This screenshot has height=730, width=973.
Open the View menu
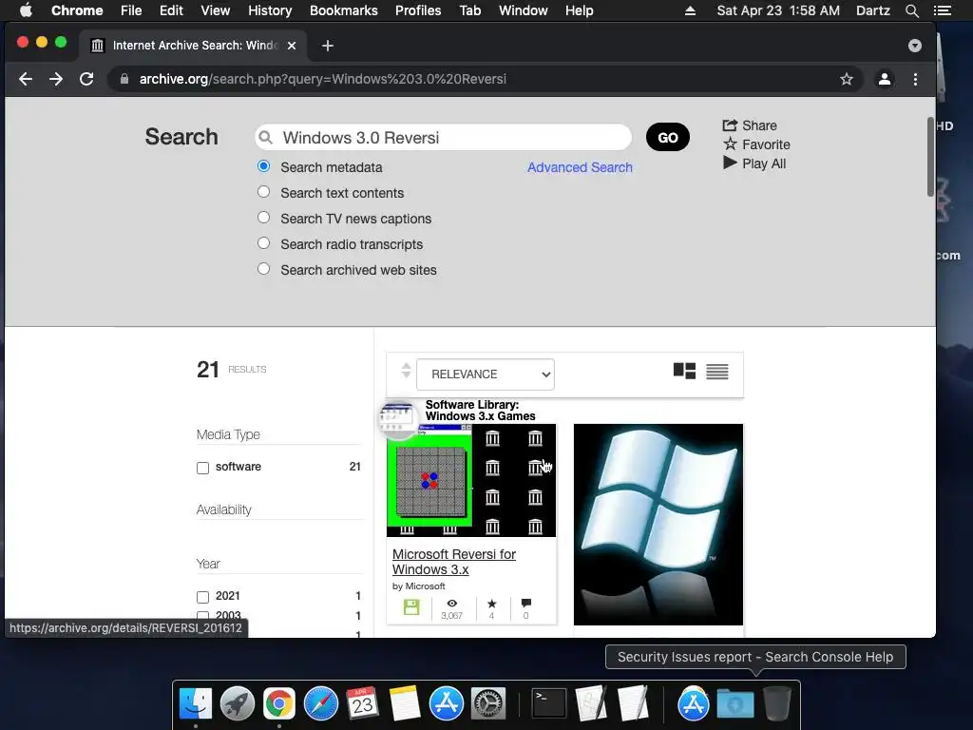click(x=216, y=10)
